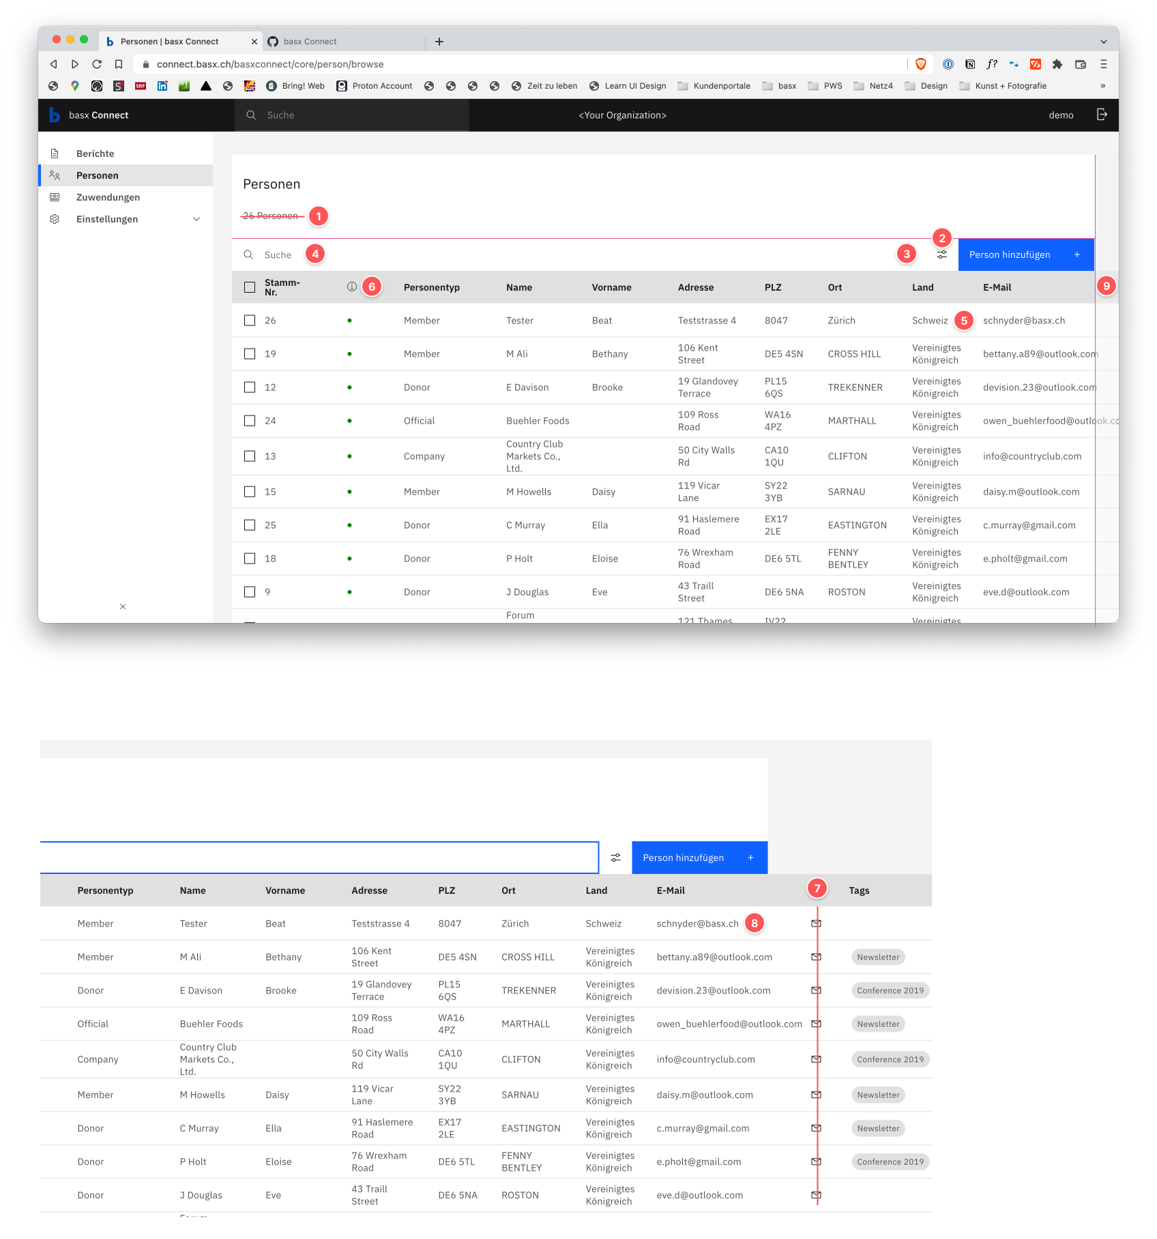1157x1239 pixels.
Task: Click the bookmark icon beside the address bar
Action: point(119,64)
